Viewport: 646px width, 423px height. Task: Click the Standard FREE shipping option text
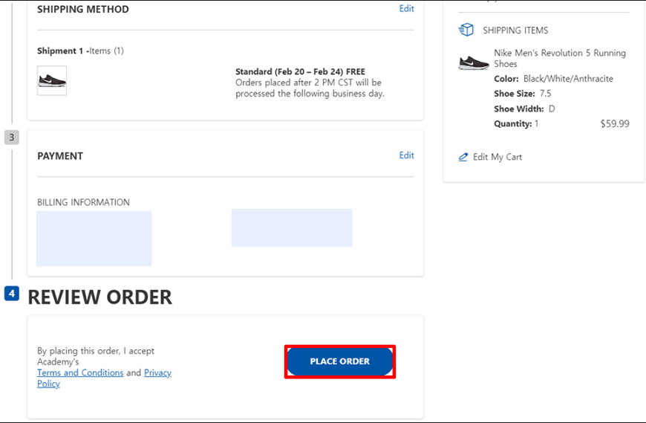tap(300, 71)
